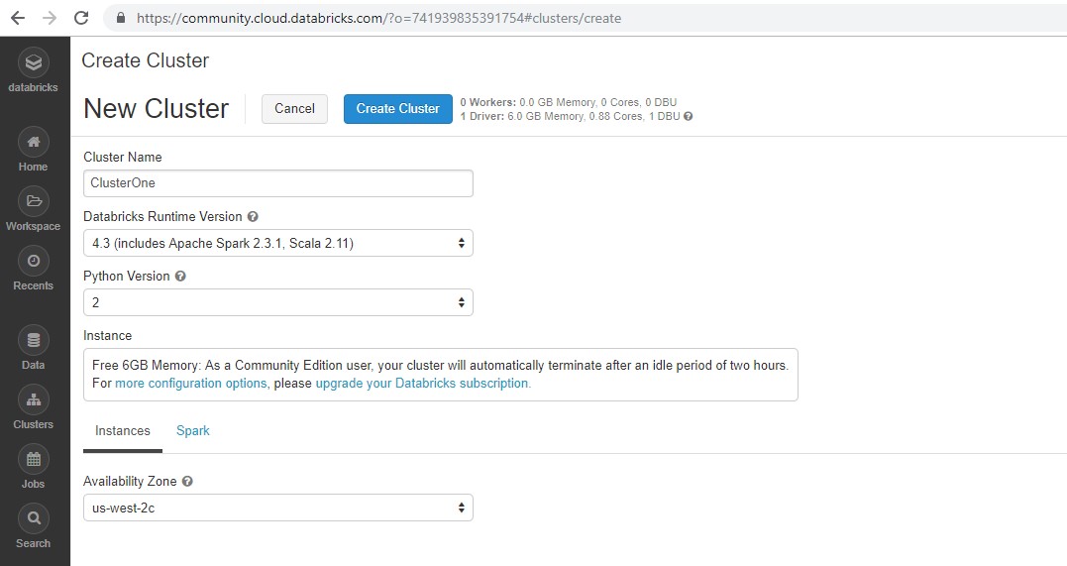Click the New Cluster title text

(x=156, y=109)
